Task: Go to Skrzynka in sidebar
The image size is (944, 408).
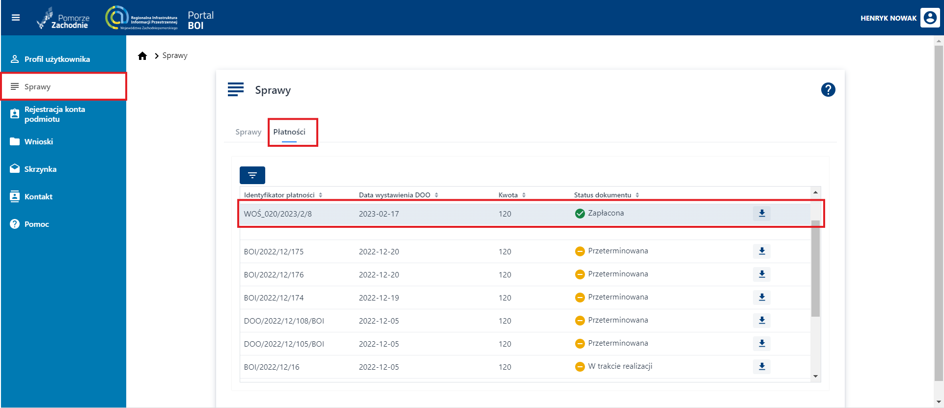Action: (40, 169)
